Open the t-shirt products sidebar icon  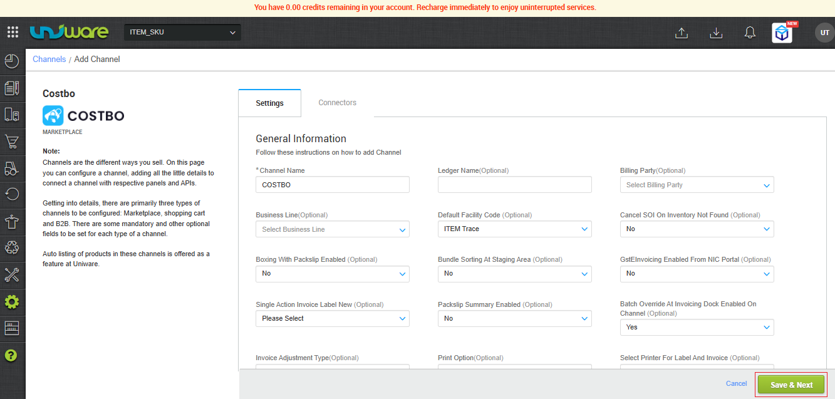click(12, 221)
